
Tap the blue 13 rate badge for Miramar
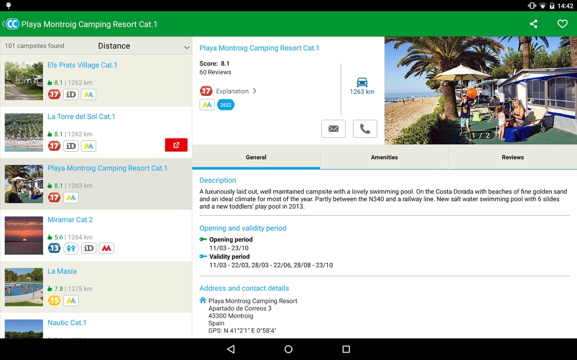point(54,248)
